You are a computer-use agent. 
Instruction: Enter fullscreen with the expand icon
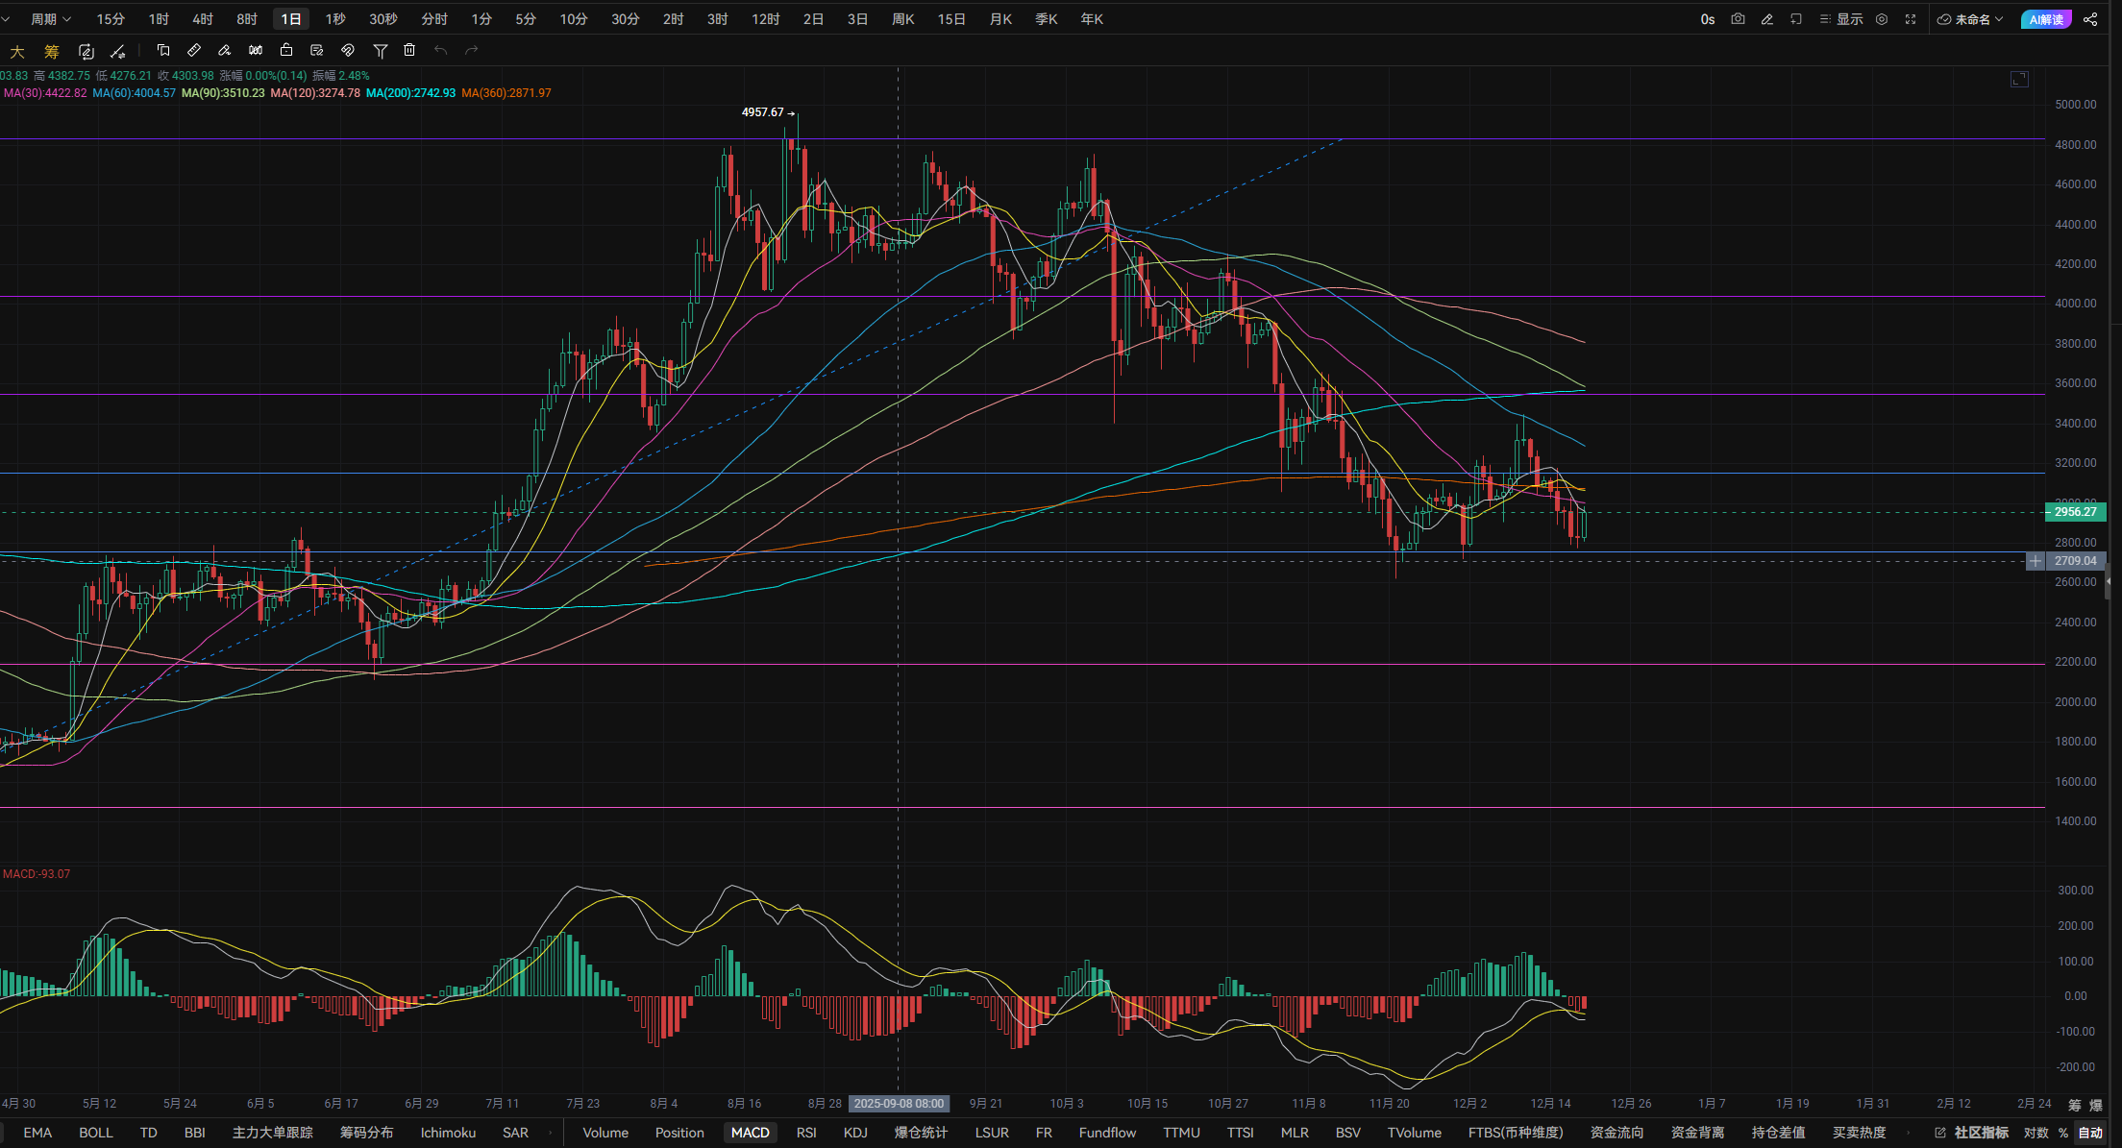(x=1911, y=19)
